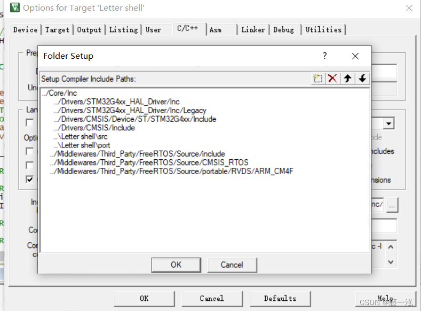
Task: Switch to the Target tab
Action: (x=57, y=29)
